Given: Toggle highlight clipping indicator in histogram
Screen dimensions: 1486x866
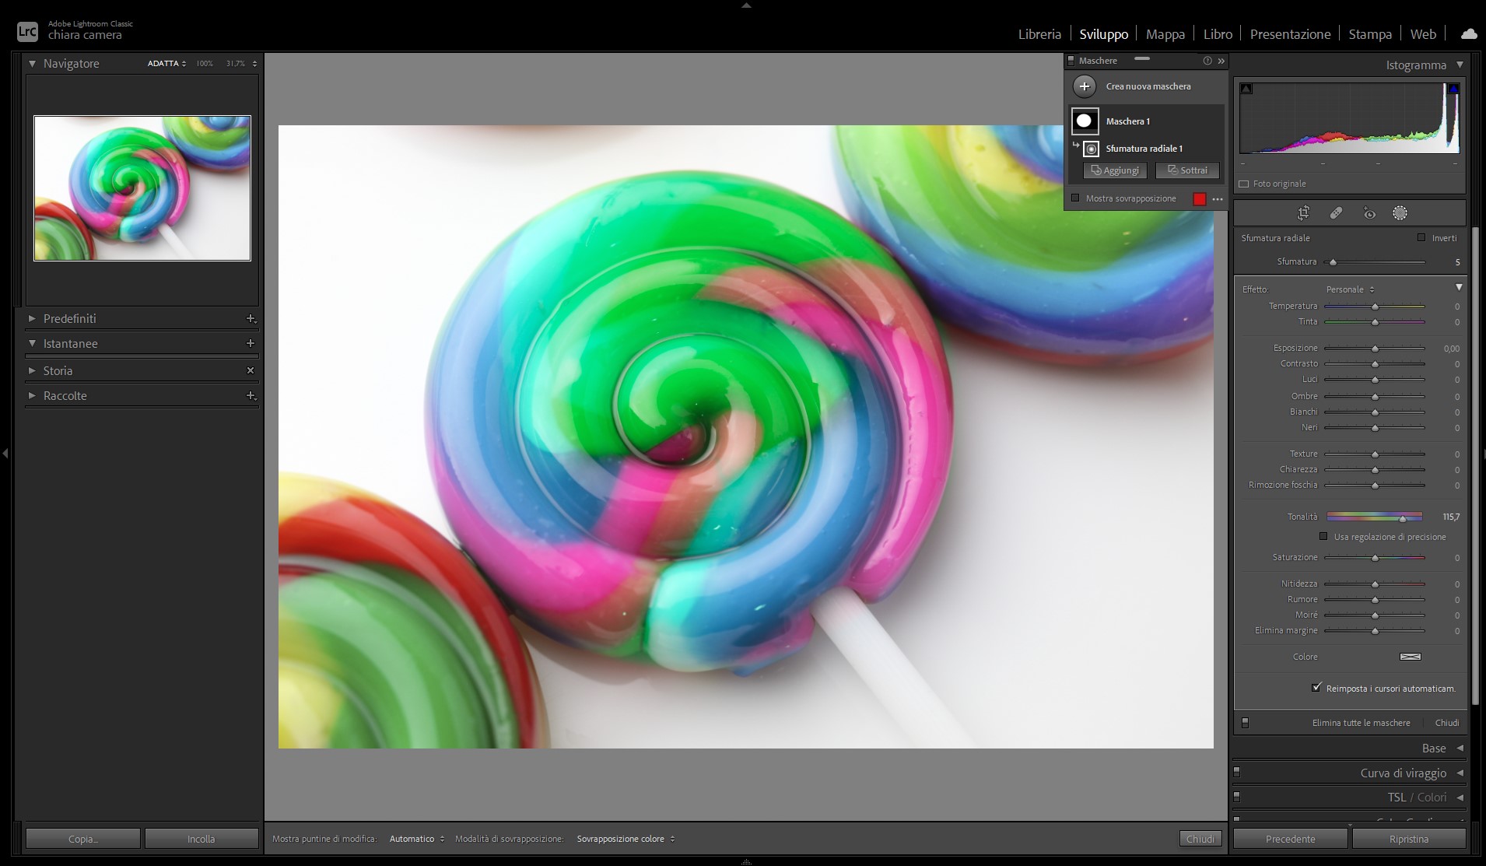Looking at the screenshot, I should click(x=1453, y=89).
